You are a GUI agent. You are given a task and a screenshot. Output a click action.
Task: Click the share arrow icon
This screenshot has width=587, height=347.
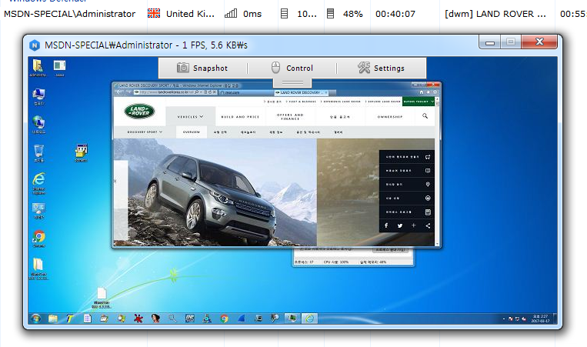[428, 225]
